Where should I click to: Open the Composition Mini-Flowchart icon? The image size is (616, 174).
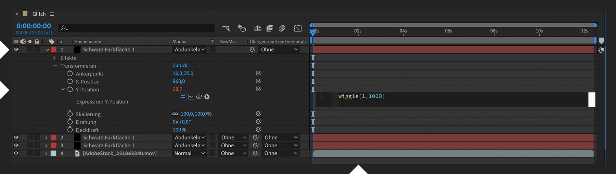tap(226, 28)
